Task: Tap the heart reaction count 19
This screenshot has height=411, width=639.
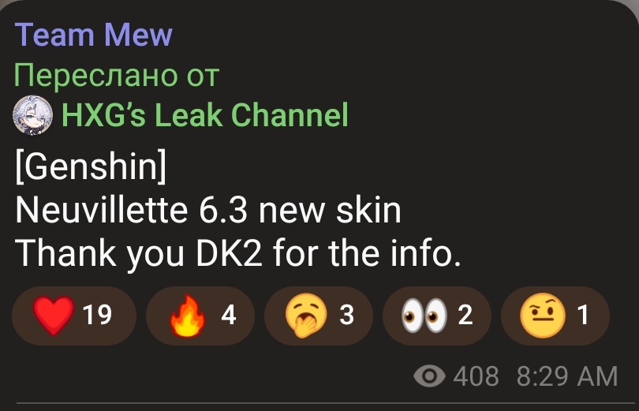Action: pos(97,316)
